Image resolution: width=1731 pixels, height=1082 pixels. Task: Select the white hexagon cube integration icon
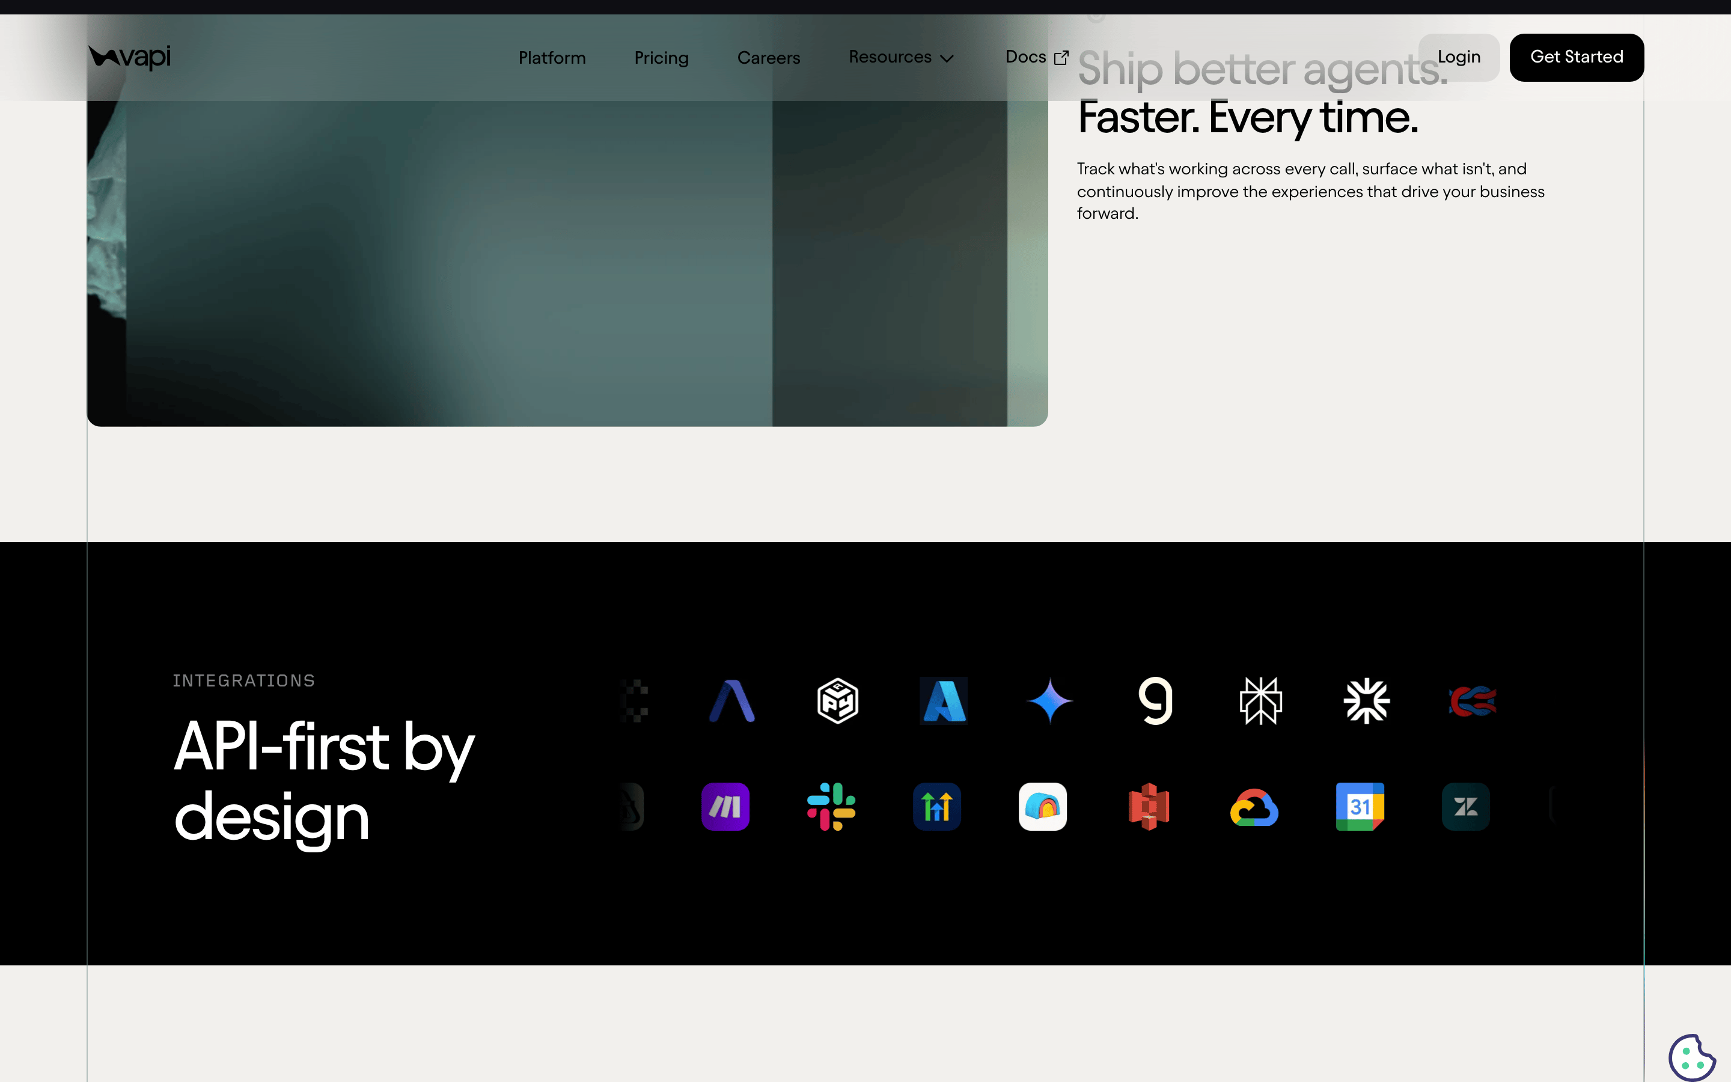coord(838,700)
